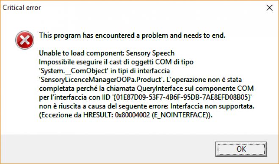The width and height of the screenshot is (279, 164).
Task: Click the word QueryInterface
Action: click(160, 89)
